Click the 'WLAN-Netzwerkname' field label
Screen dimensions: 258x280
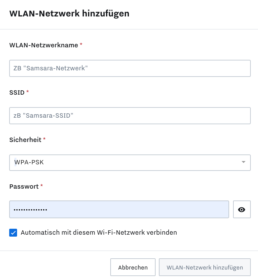click(44, 45)
